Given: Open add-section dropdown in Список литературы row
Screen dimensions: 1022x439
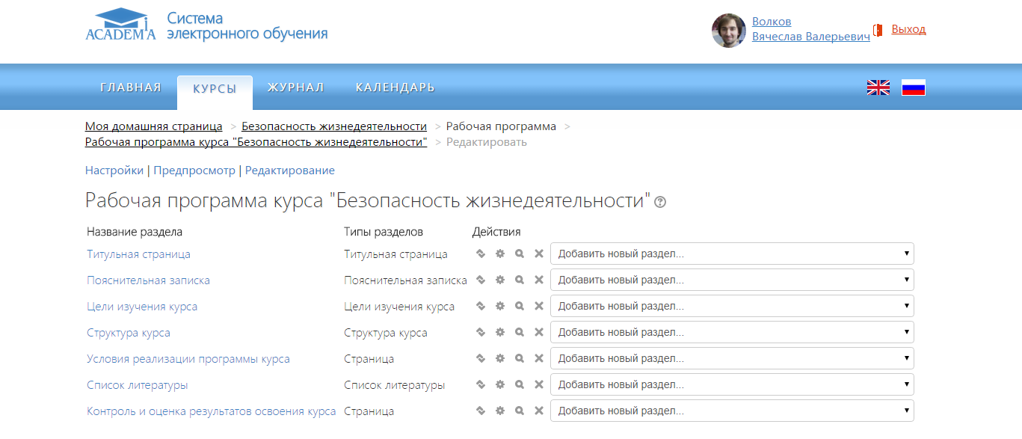Looking at the screenshot, I should [x=731, y=384].
